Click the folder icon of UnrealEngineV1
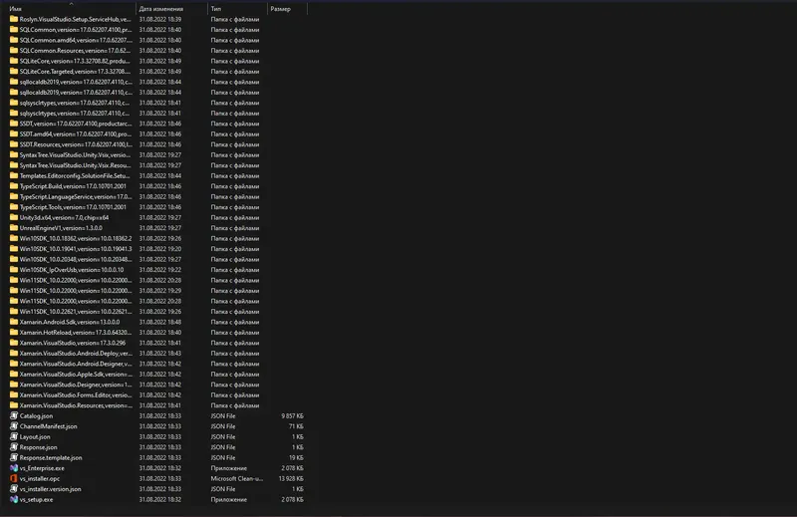797x517 pixels. click(x=14, y=228)
